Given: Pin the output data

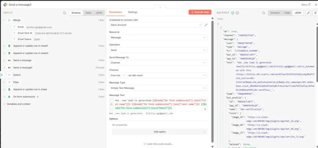Looking at the screenshot, I should (315, 13).
